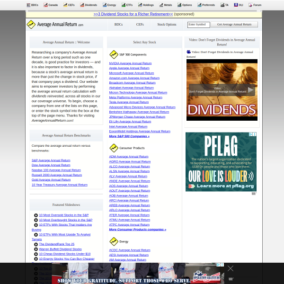Expand More S&P 500 Companies link

pos(129,136)
